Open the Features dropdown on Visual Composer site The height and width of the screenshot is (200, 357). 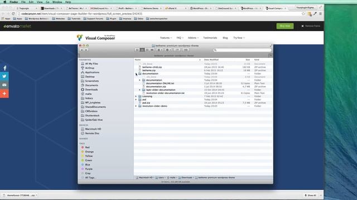point(166,38)
